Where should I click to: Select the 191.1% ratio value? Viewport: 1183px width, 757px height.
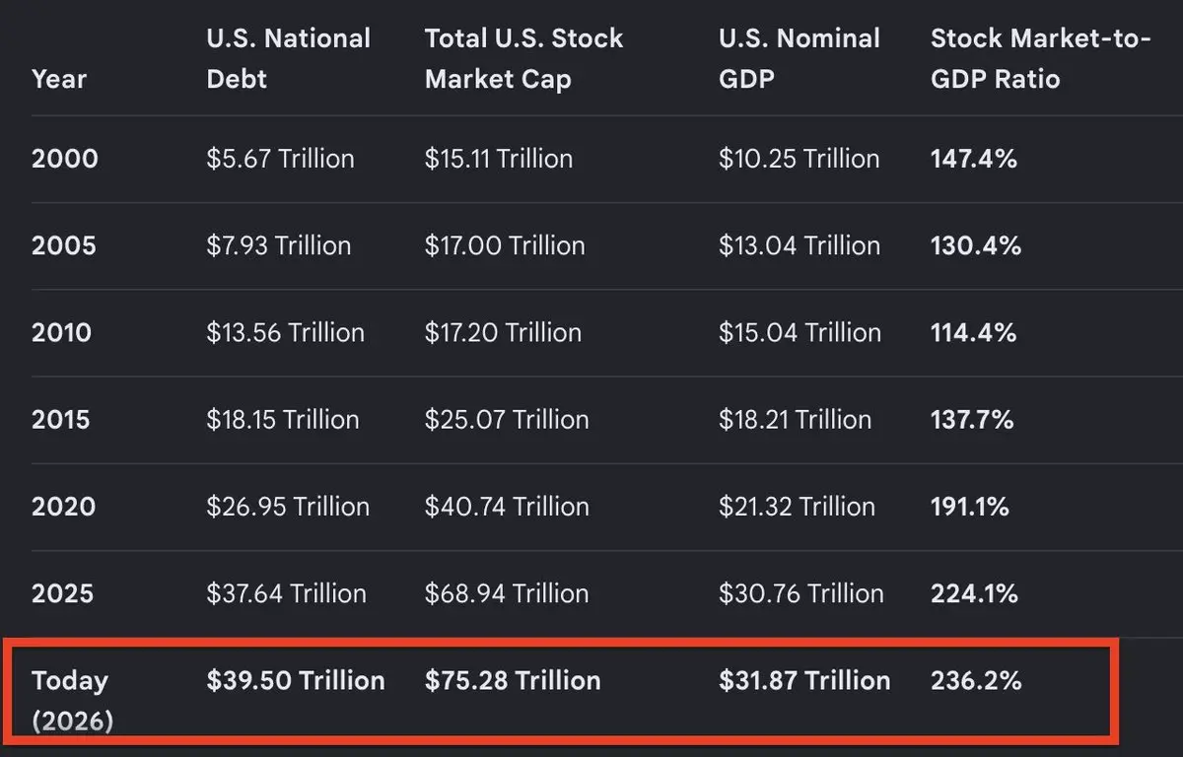[x=970, y=507]
